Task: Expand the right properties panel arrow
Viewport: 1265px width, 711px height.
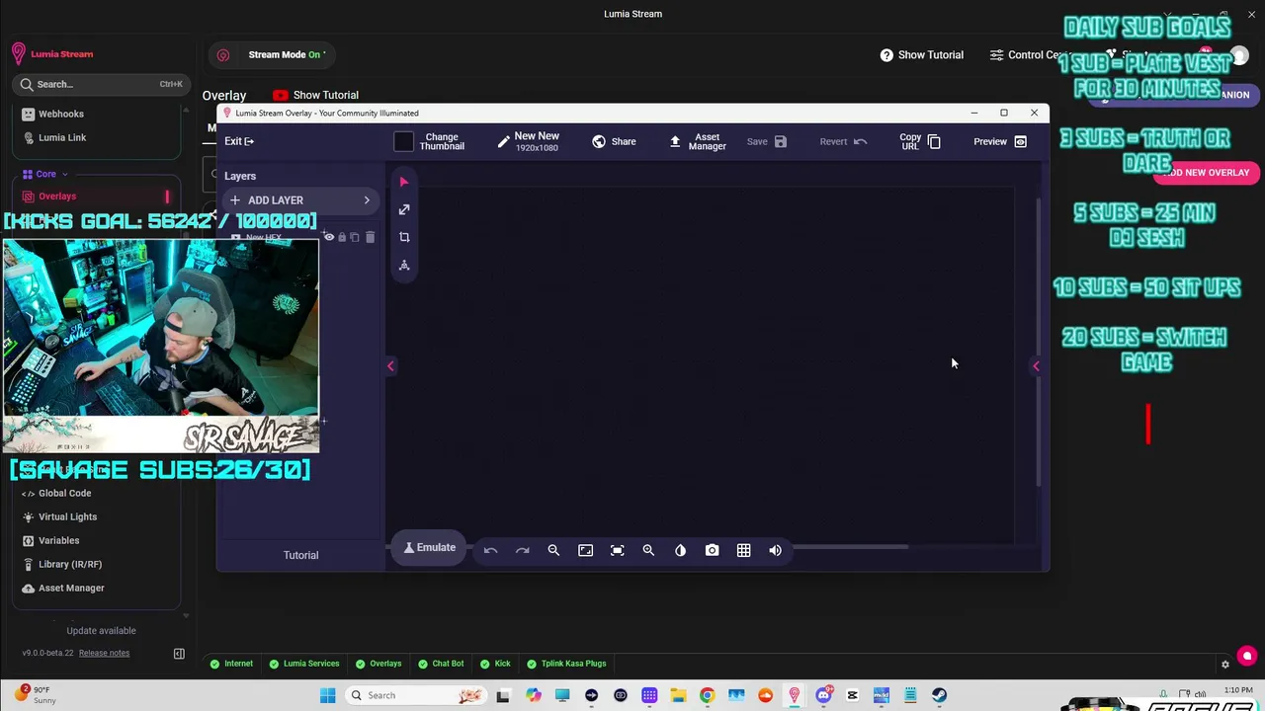Action: coord(1036,366)
